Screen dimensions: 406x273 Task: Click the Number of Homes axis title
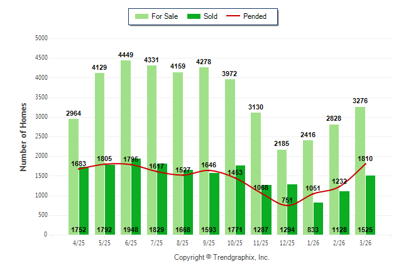click(x=23, y=136)
